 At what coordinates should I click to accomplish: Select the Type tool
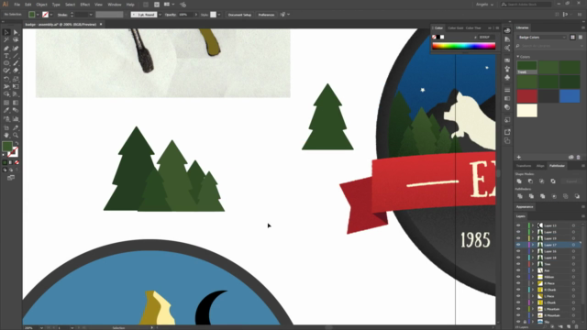[x=6, y=56]
